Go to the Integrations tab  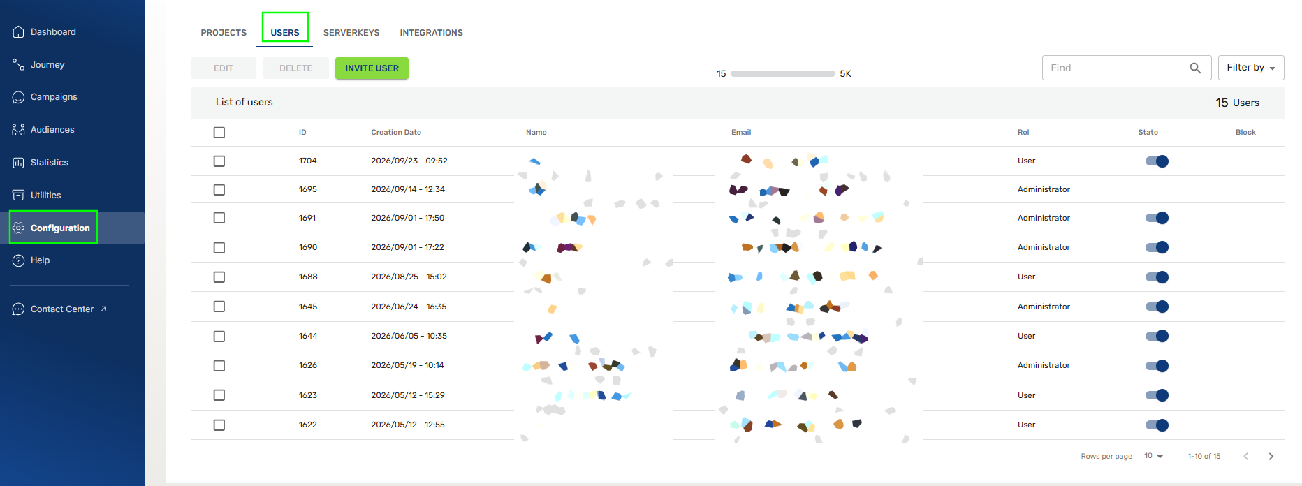tap(432, 33)
